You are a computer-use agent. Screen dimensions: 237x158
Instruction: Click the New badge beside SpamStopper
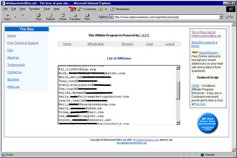195,52
